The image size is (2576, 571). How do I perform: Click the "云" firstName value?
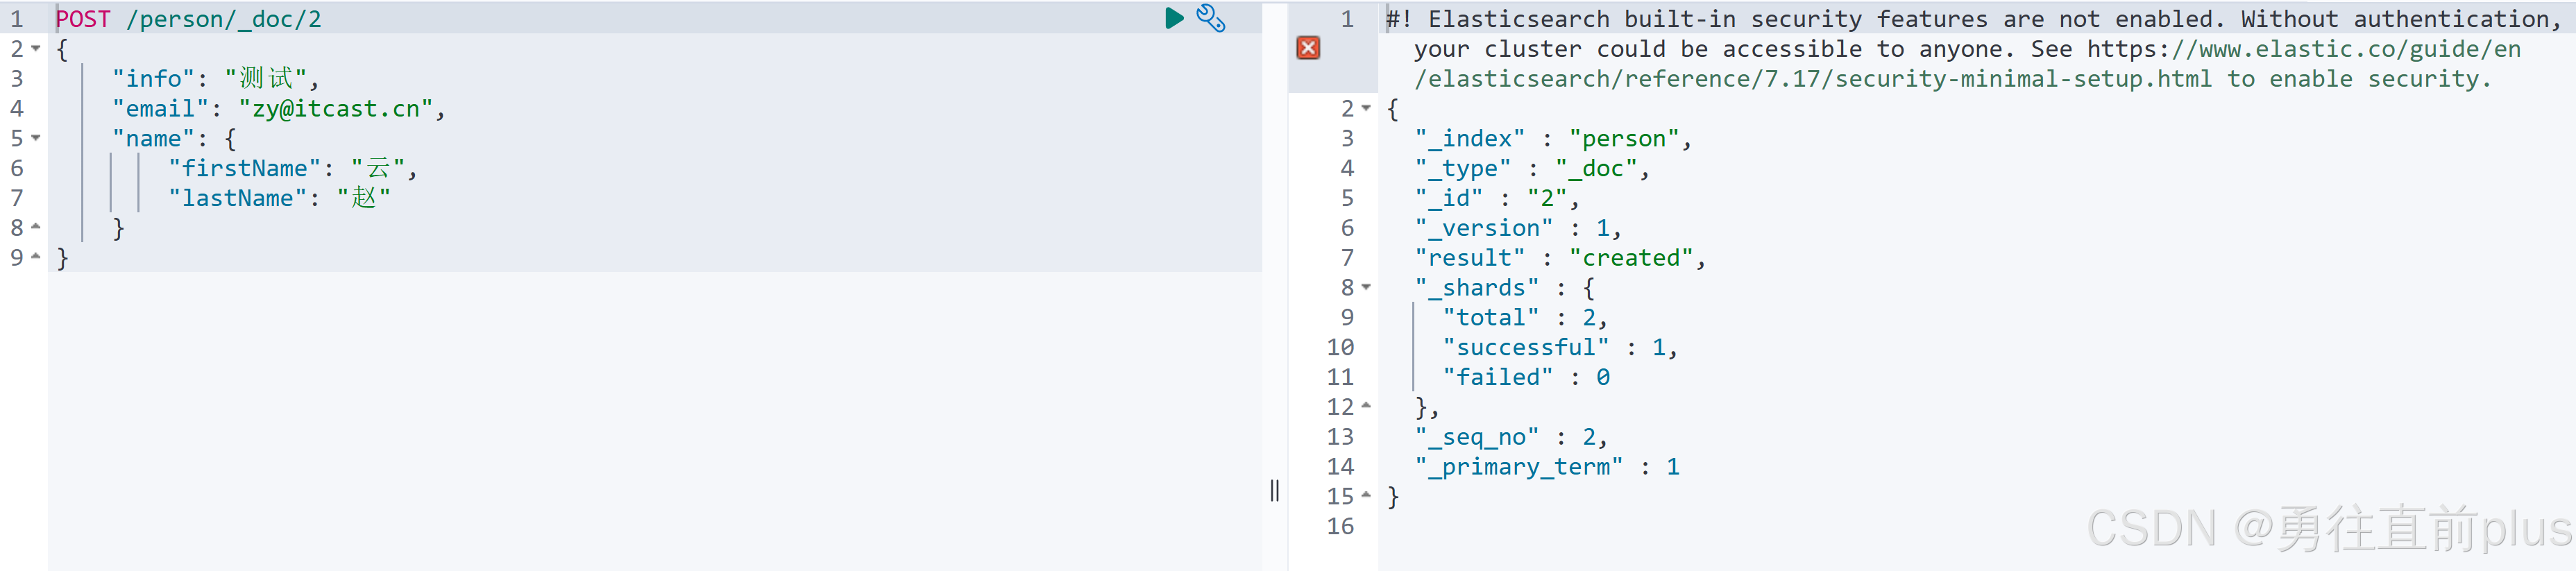[x=378, y=168]
